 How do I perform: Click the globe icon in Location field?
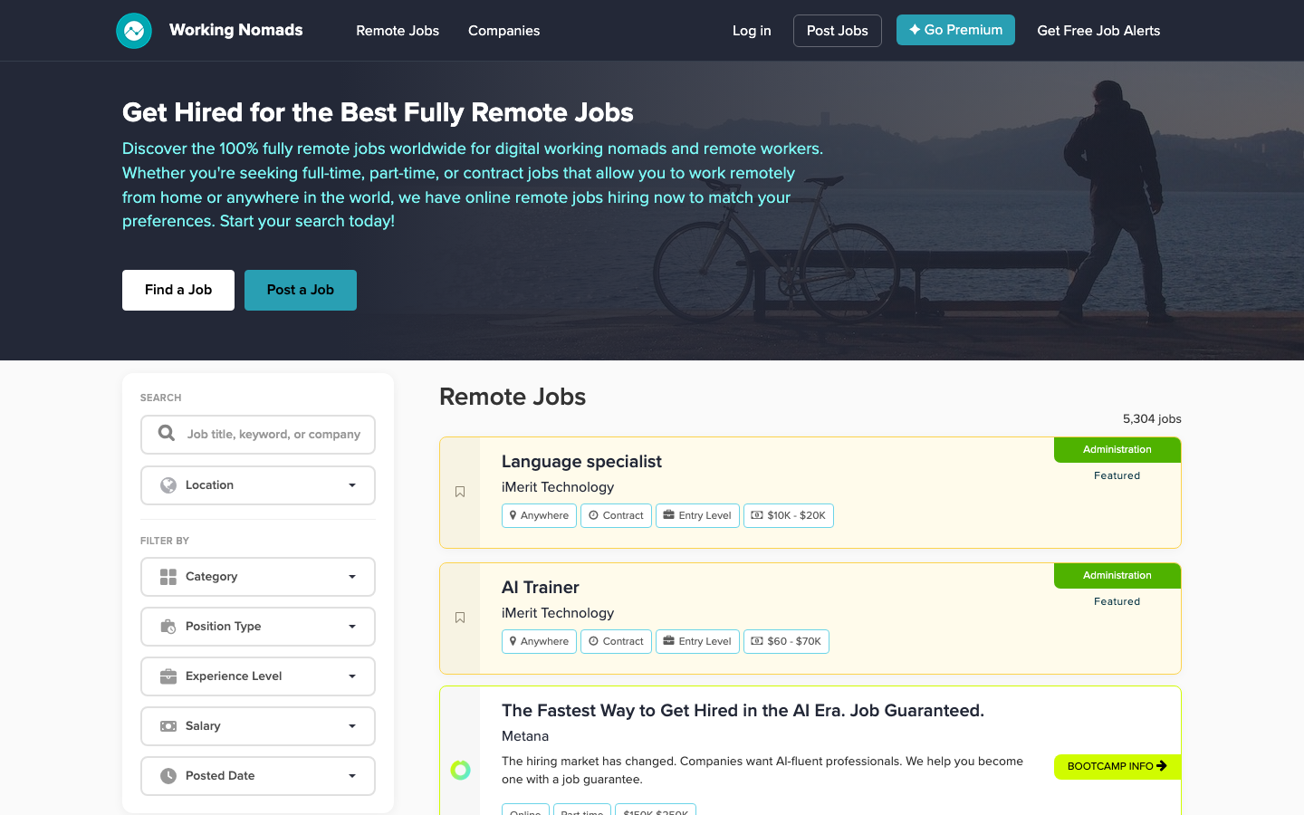pyautogui.click(x=168, y=485)
